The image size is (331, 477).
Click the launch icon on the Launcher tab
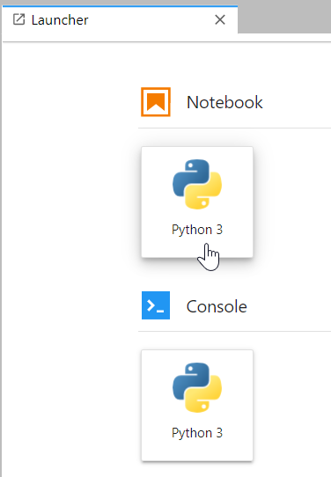coord(18,19)
